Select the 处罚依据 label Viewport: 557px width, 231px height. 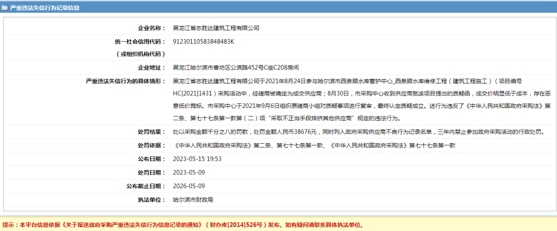click(152, 145)
